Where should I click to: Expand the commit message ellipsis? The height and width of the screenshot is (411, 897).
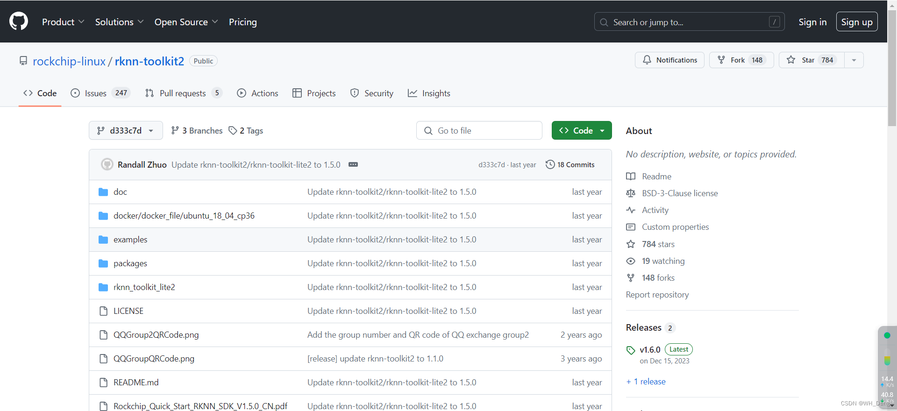click(353, 164)
